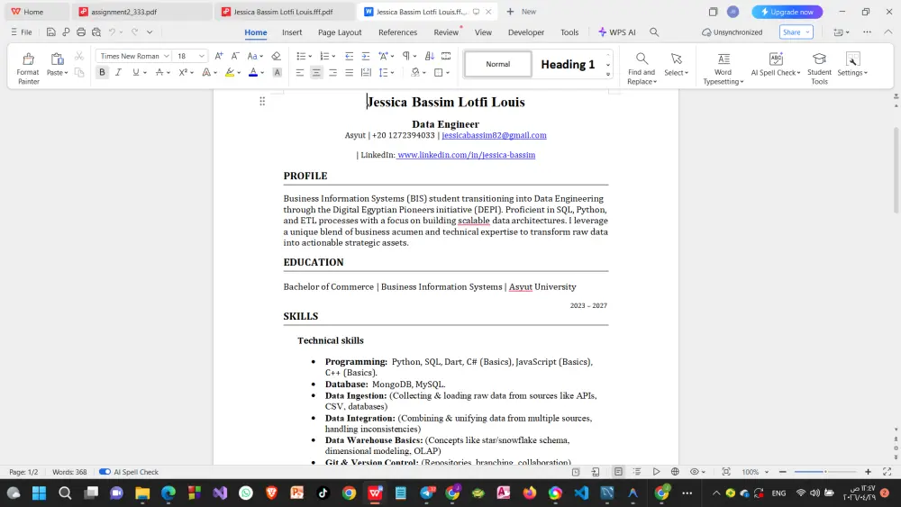901x507 pixels.
Task: Increase paragraph indent
Action: [x=366, y=56]
